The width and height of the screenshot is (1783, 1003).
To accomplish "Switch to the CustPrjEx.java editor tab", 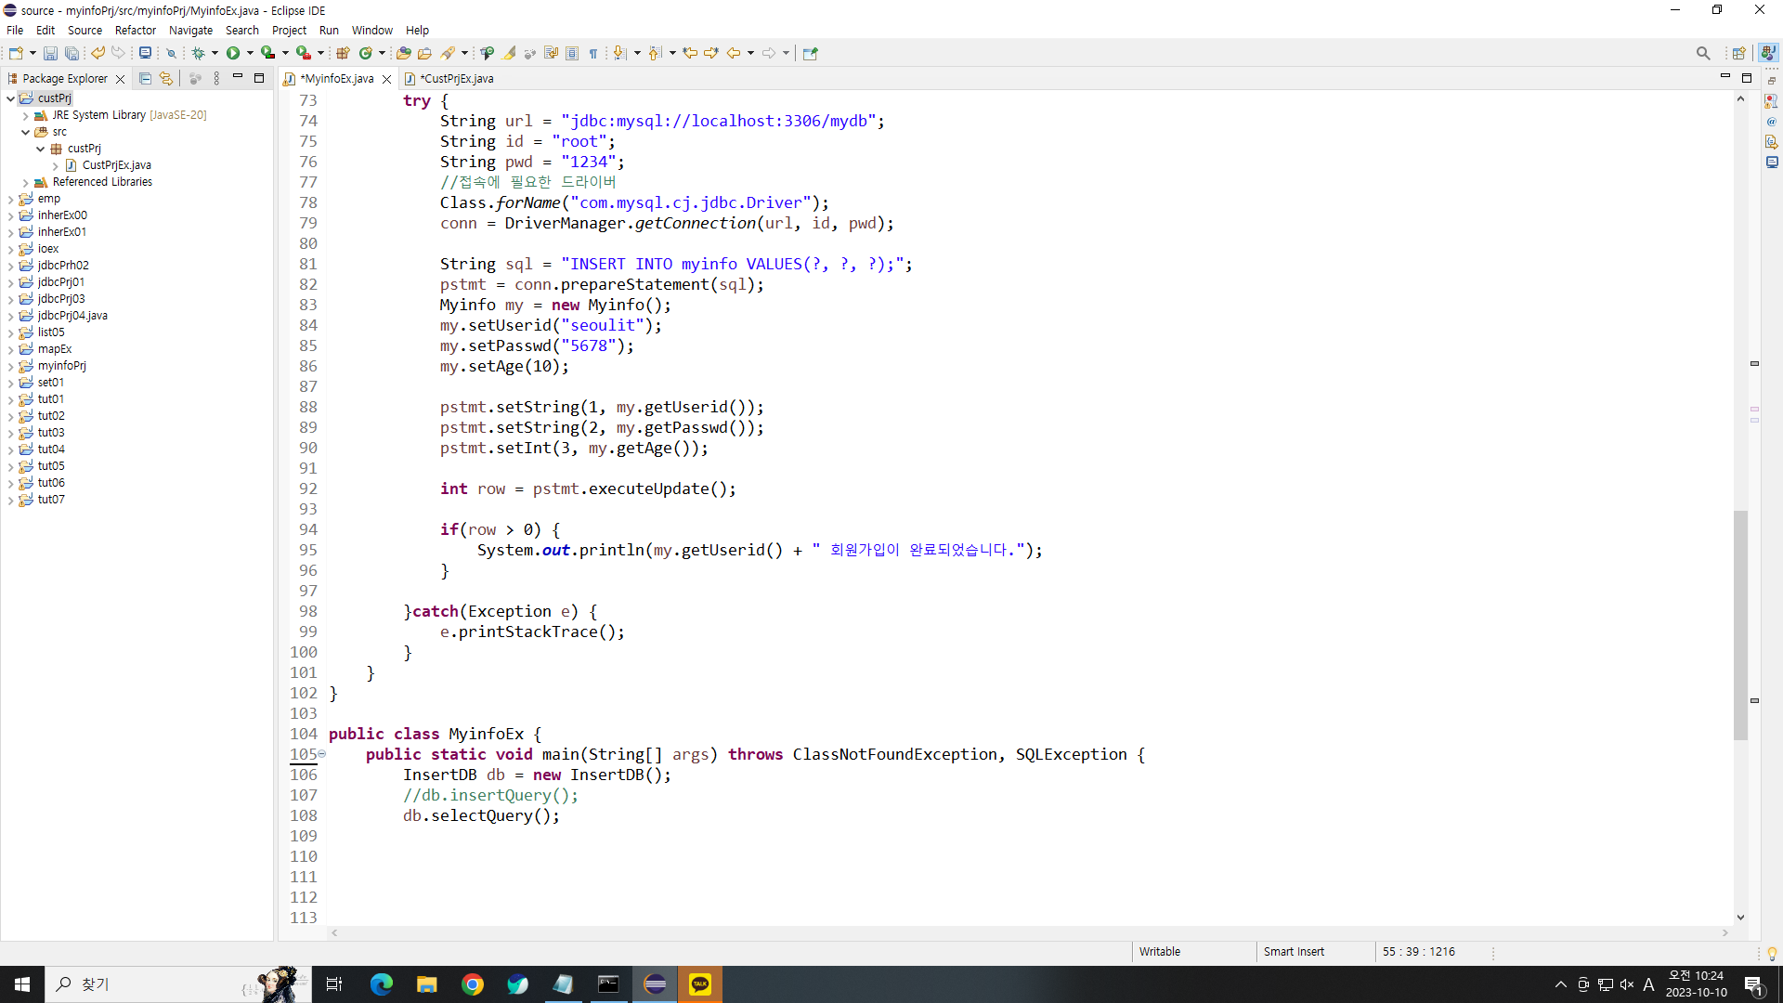I will 455,79.
